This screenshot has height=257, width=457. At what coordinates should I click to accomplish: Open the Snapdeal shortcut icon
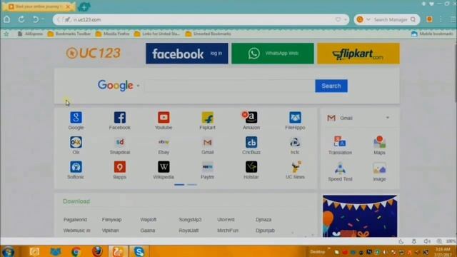[120, 142]
